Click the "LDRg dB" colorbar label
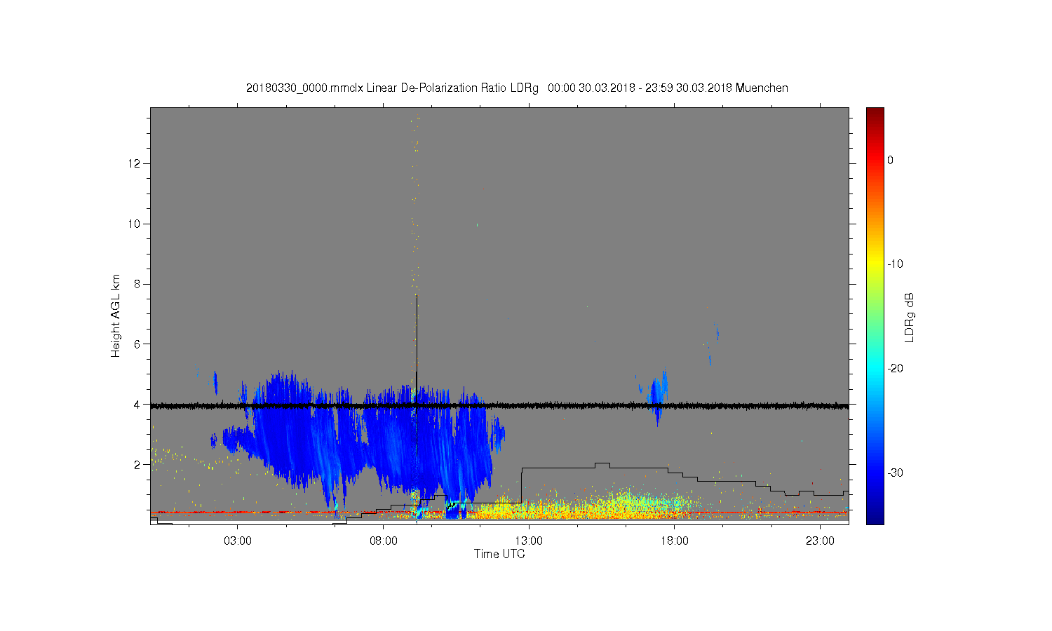 pos(910,317)
